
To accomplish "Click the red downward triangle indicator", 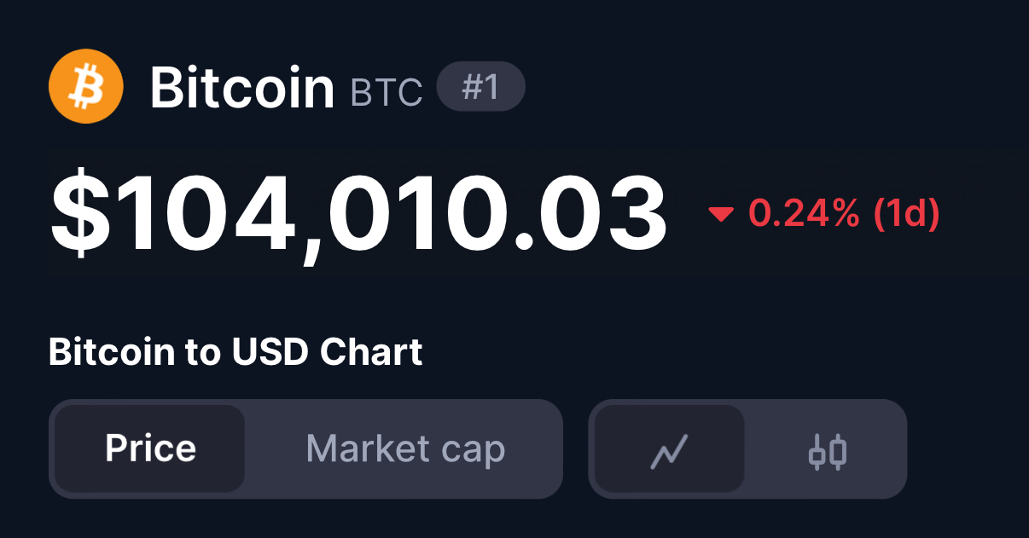I will 721,215.
